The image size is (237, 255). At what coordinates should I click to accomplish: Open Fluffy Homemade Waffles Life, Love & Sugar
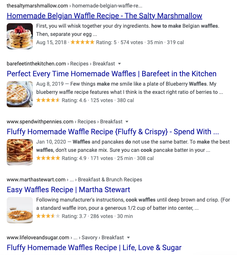click(x=94, y=248)
